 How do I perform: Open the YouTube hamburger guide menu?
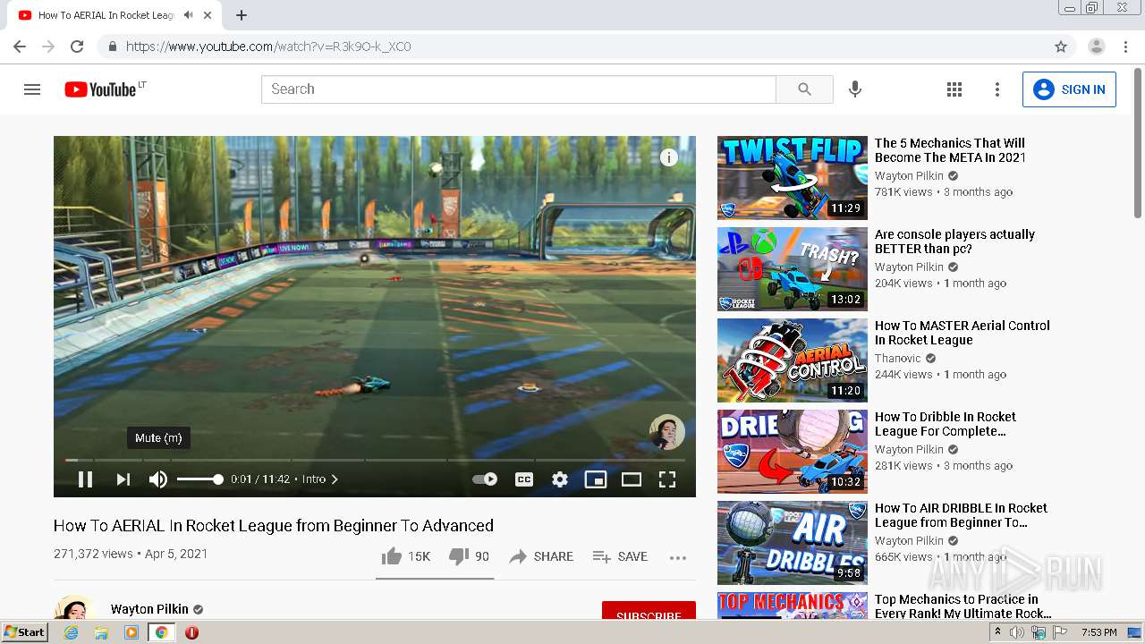pyautogui.click(x=32, y=89)
